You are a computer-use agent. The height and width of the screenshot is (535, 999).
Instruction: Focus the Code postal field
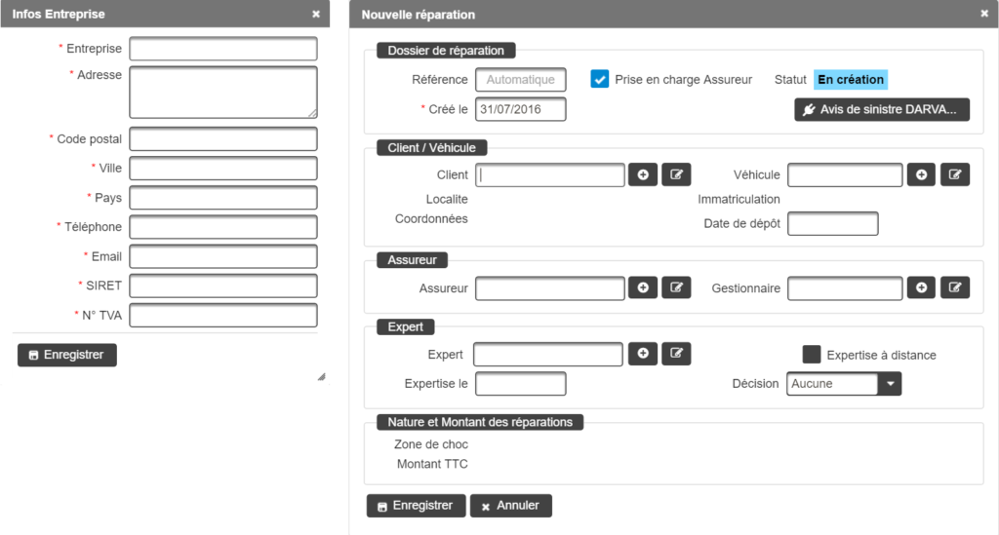[223, 138]
